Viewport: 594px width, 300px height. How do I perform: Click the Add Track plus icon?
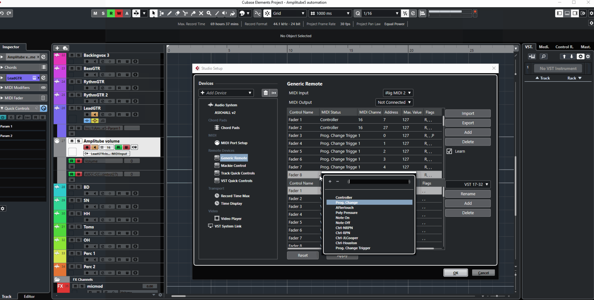pos(57,48)
